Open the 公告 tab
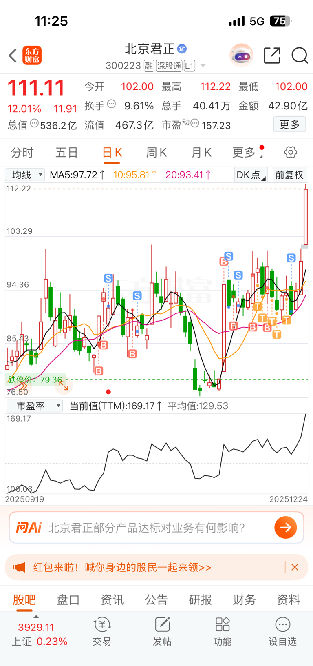 pyautogui.click(x=156, y=599)
